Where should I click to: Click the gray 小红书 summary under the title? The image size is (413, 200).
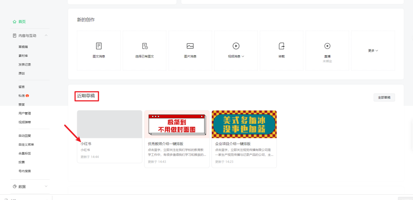[85, 150]
